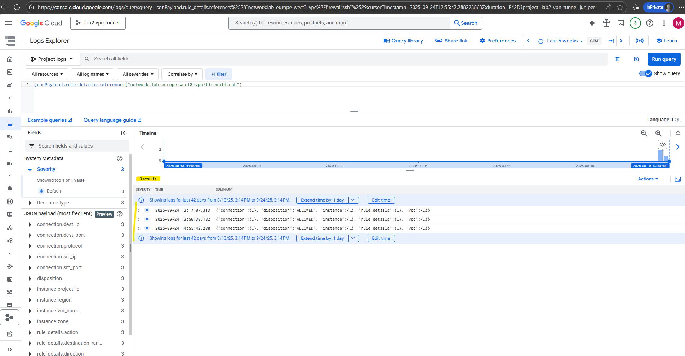Image resolution: width=685 pixels, height=356 pixels.
Task: Open the Actions menu
Action: coord(648,179)
